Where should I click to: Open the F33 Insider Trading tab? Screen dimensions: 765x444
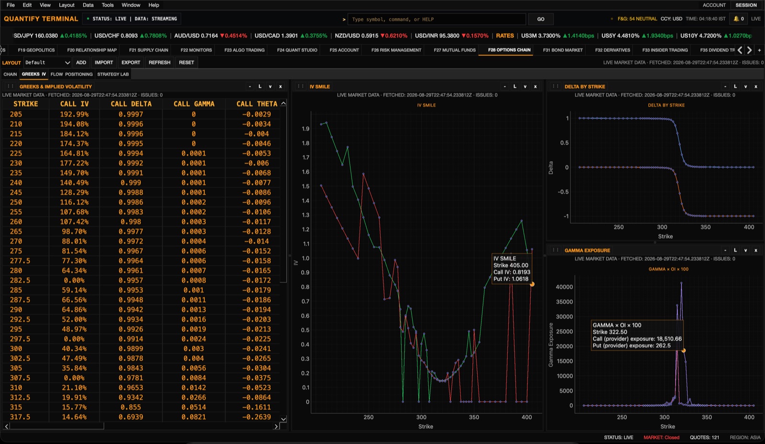[x=665, y=50]
